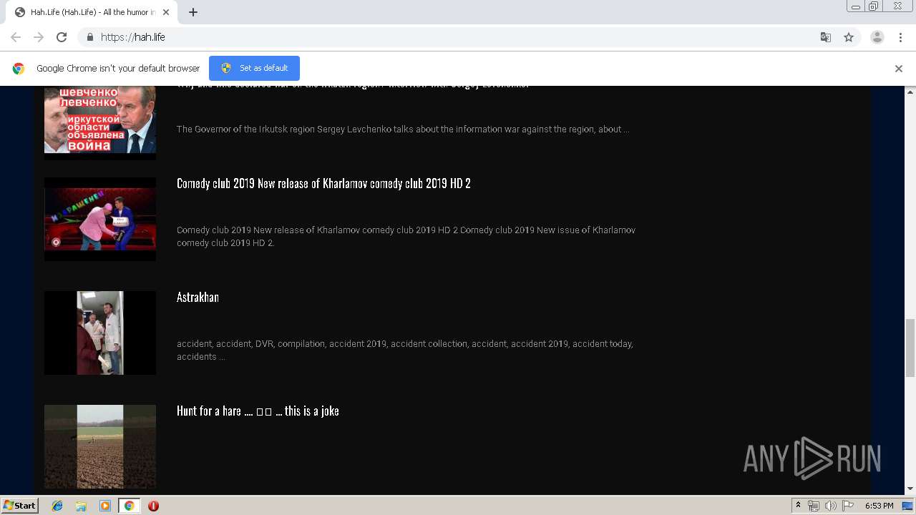Open Hunt for a hare video thumbnail
The height and width of the screenshot is (515, 916).
100,446
